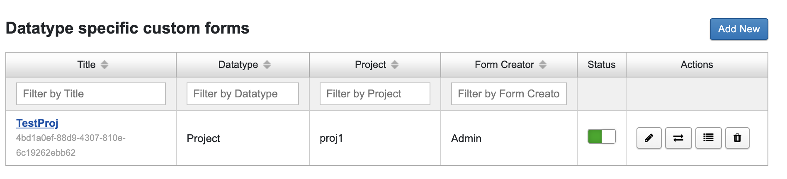Click into the Filter by Project box
This screenshot has height=179, width=787.
coord(375,94)
